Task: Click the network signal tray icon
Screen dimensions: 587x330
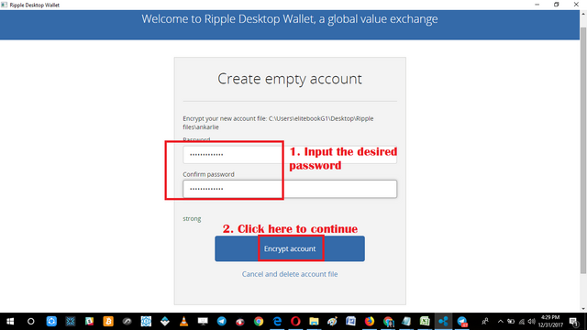Action: (x=522, y=322)
